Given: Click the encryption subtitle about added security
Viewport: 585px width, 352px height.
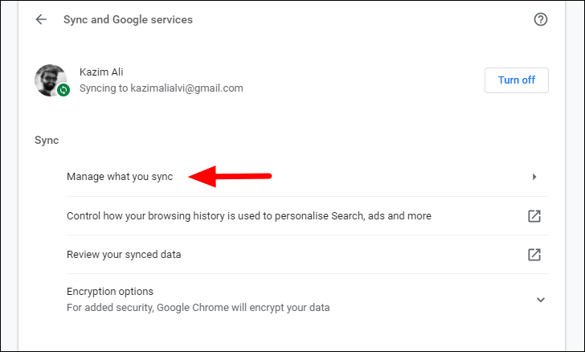Looking at the screenshot, I should 198,308.
